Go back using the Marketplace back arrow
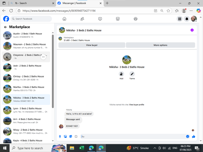 pyautogui.click(x=5, y=27)
